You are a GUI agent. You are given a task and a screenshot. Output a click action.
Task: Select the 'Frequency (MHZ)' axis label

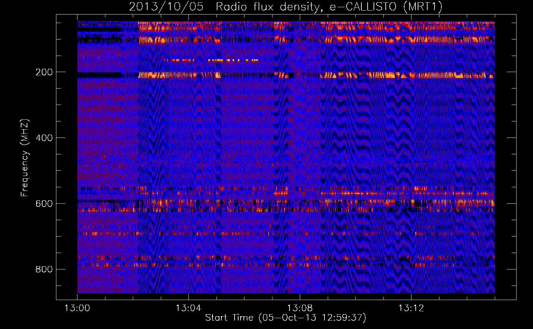[x=25, y=158]
